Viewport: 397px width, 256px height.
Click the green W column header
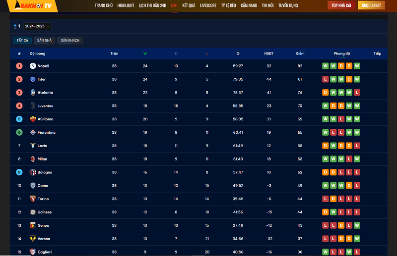[x=145, y=53]
